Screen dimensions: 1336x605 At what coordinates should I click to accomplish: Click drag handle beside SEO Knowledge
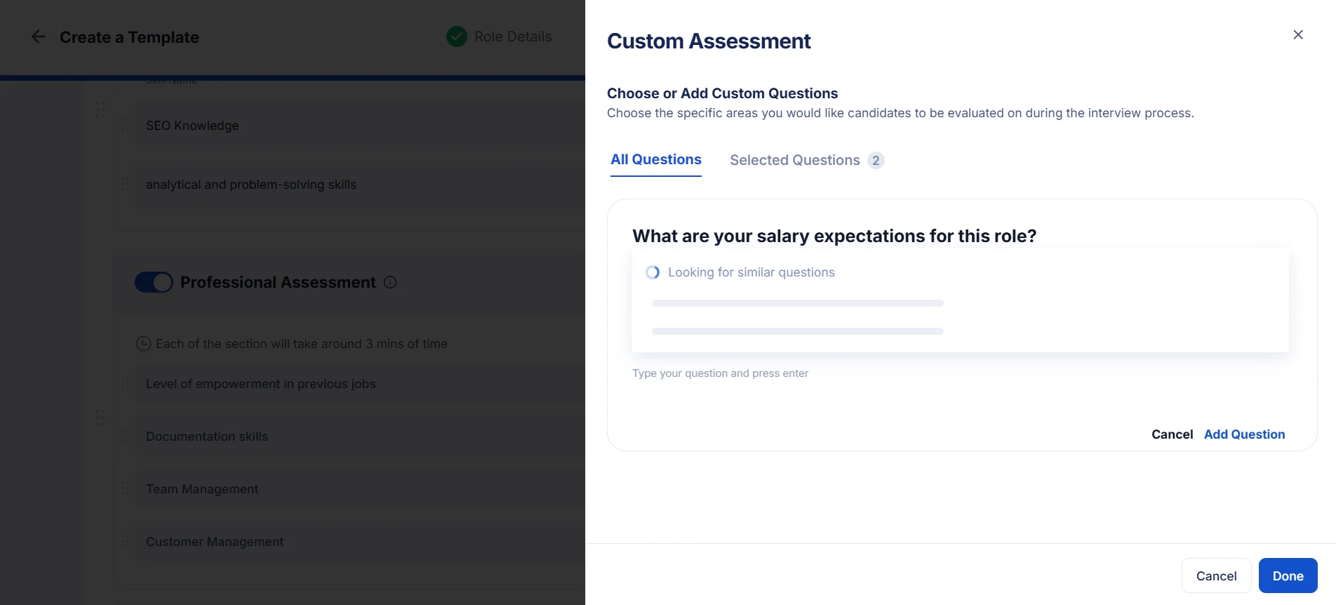click(125, 125)
